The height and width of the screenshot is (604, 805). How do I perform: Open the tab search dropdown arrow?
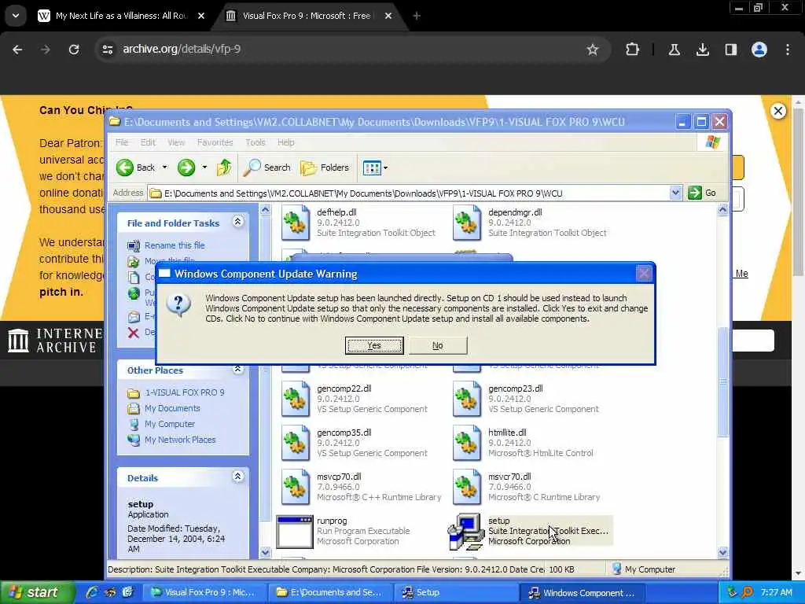[x=16, y=16]
